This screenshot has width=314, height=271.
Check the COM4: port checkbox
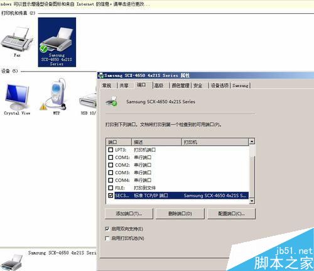coord(111,180)
